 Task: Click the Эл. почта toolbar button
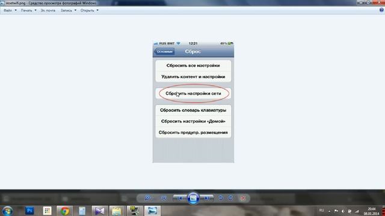pyautogui.click(x=48, y=11)
